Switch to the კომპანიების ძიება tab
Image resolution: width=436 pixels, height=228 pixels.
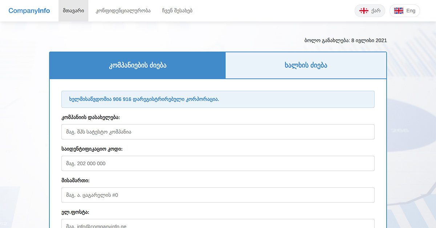click(137, 65)
